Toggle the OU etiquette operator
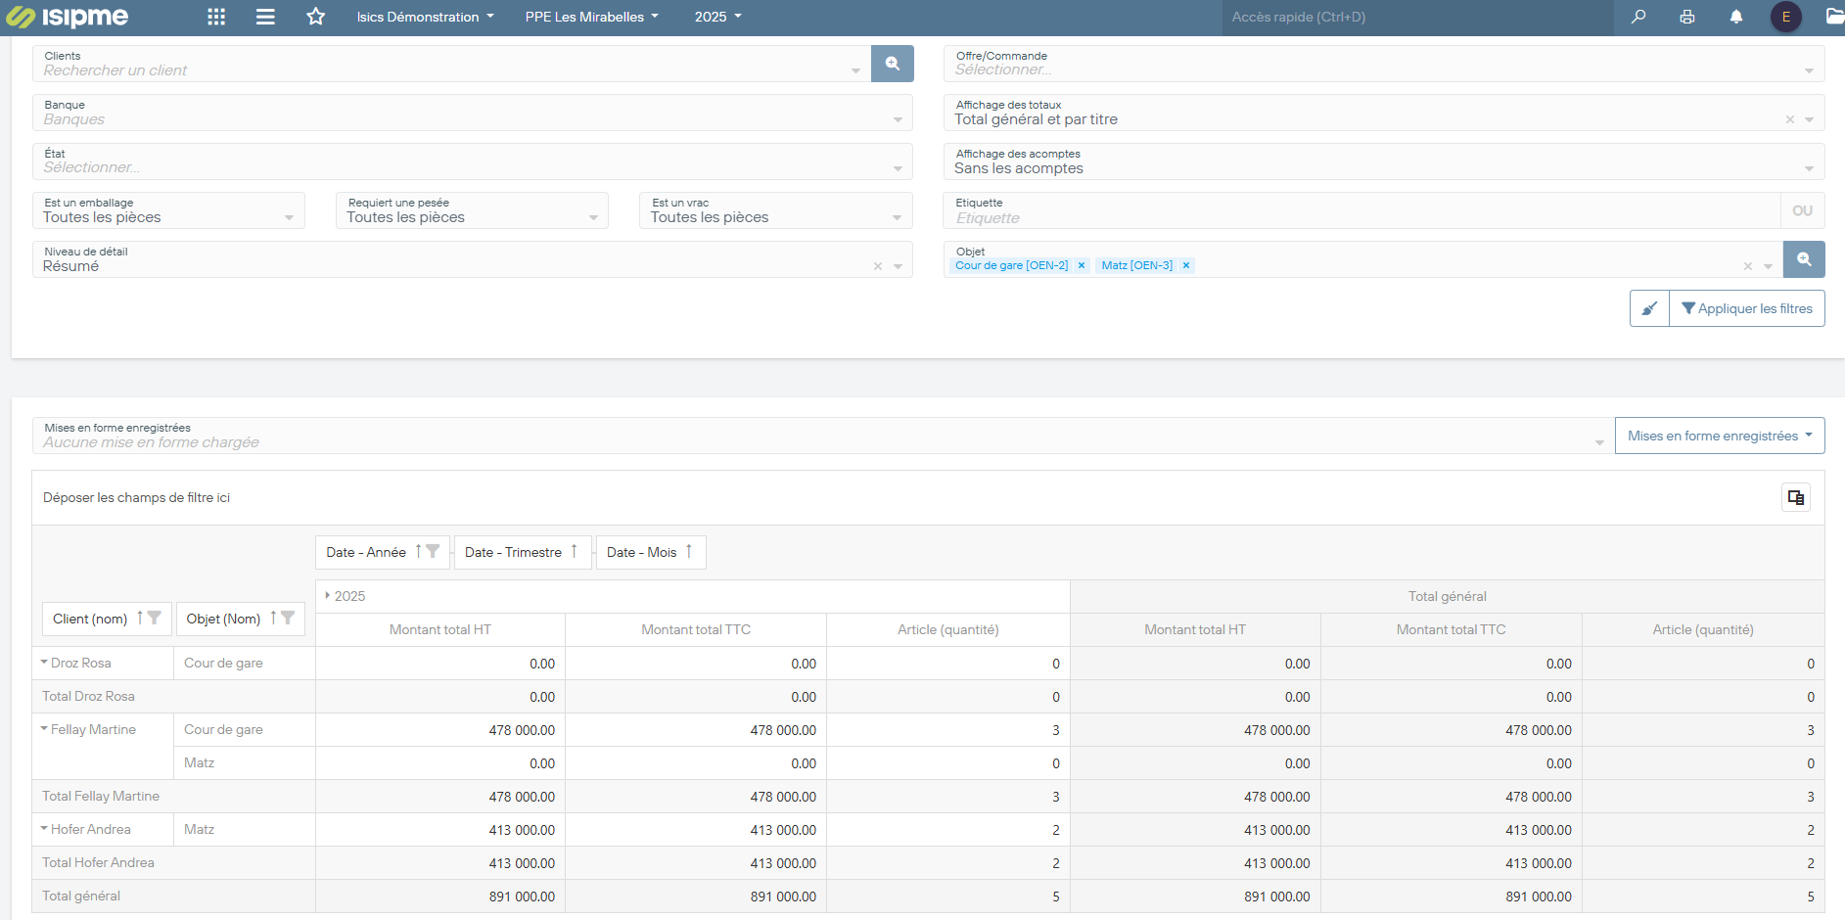This screenshot has width=1845, height=920. pyautogui.click(x=1802, y=210)
